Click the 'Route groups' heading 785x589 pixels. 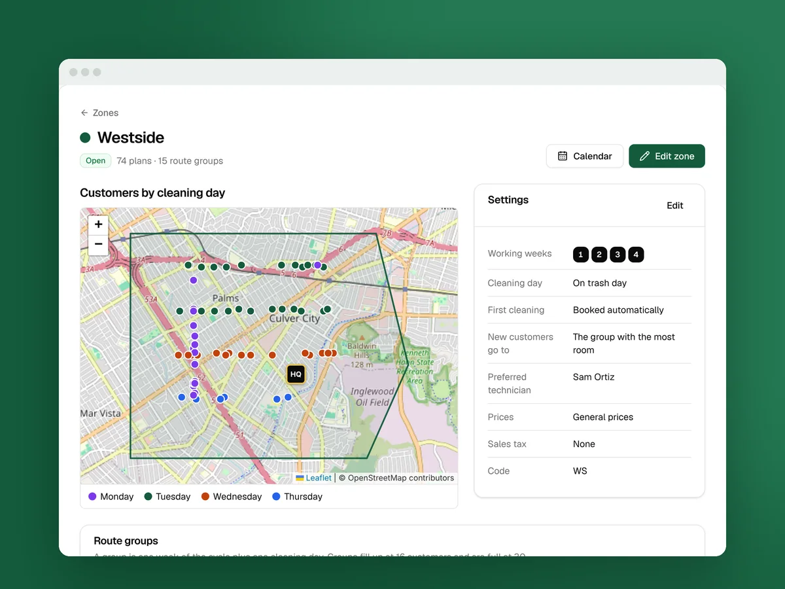pyautogui.click(x=126, y=541)
